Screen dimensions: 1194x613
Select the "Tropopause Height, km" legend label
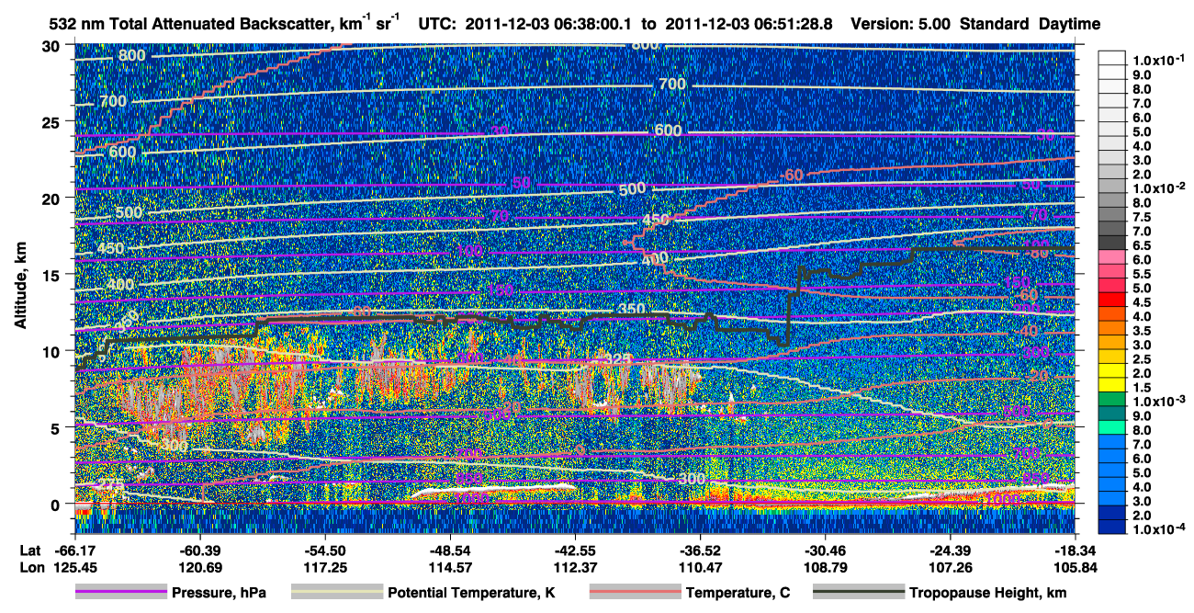[x=988, y=594]
